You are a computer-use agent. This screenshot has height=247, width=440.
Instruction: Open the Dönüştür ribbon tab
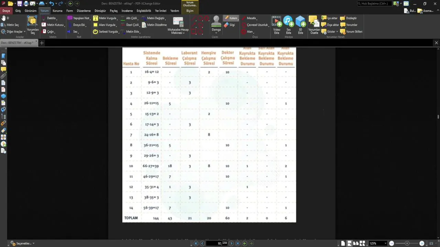(100, 11)
